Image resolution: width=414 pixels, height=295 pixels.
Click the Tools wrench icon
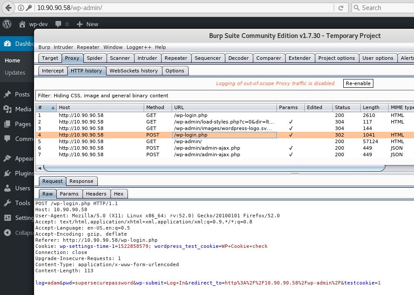click(7, 203)
